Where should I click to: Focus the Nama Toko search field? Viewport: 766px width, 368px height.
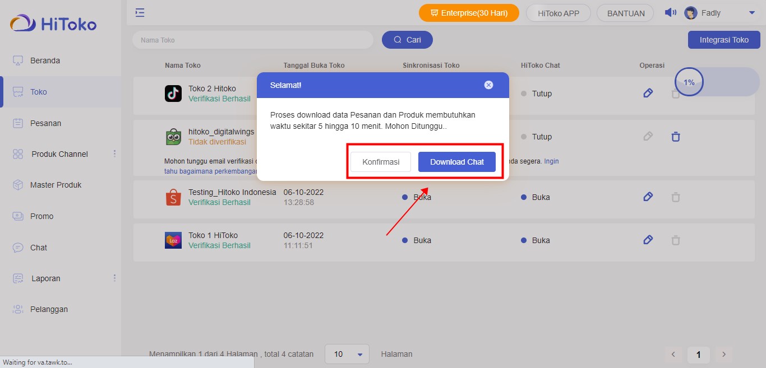pyautogui.click(x=253, y=40)
